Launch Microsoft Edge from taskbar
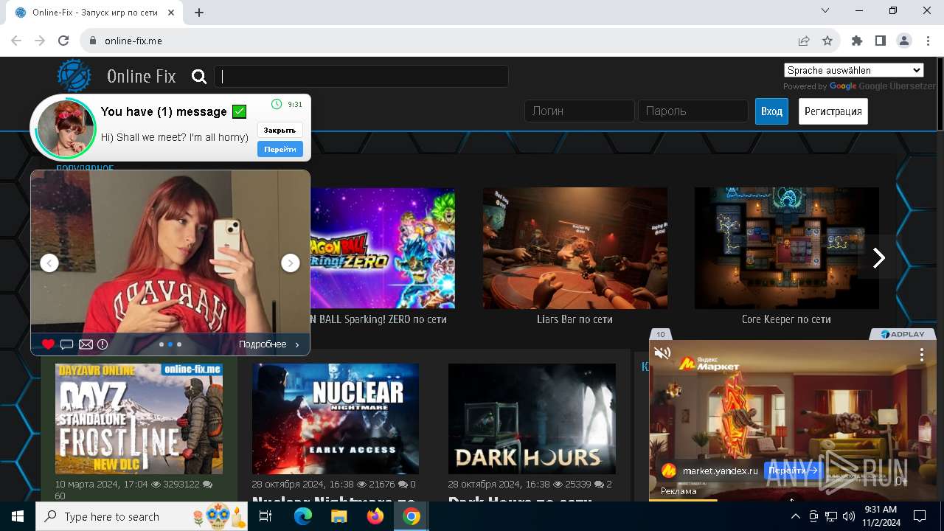Screen dimensions: 944x531 (x=303, y=516)
